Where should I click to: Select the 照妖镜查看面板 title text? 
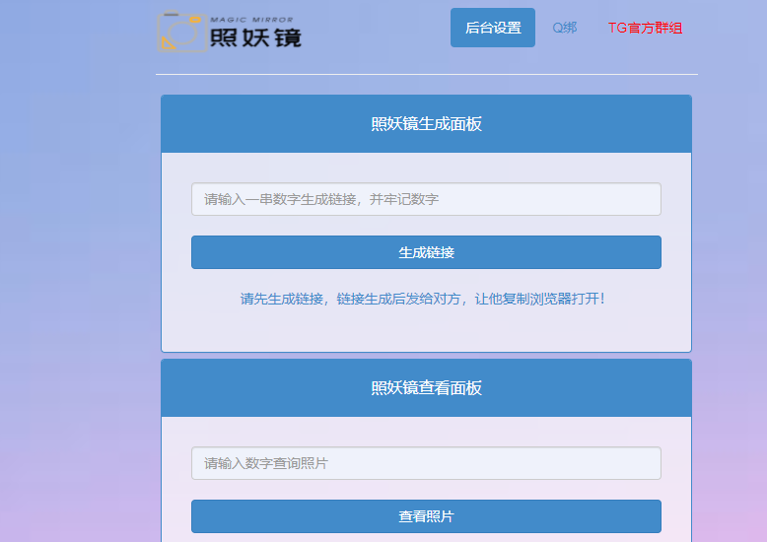426,388
